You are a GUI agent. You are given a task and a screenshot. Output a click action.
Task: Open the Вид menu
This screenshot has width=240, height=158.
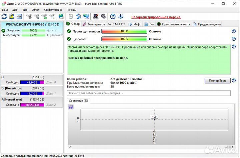[25, 10]
